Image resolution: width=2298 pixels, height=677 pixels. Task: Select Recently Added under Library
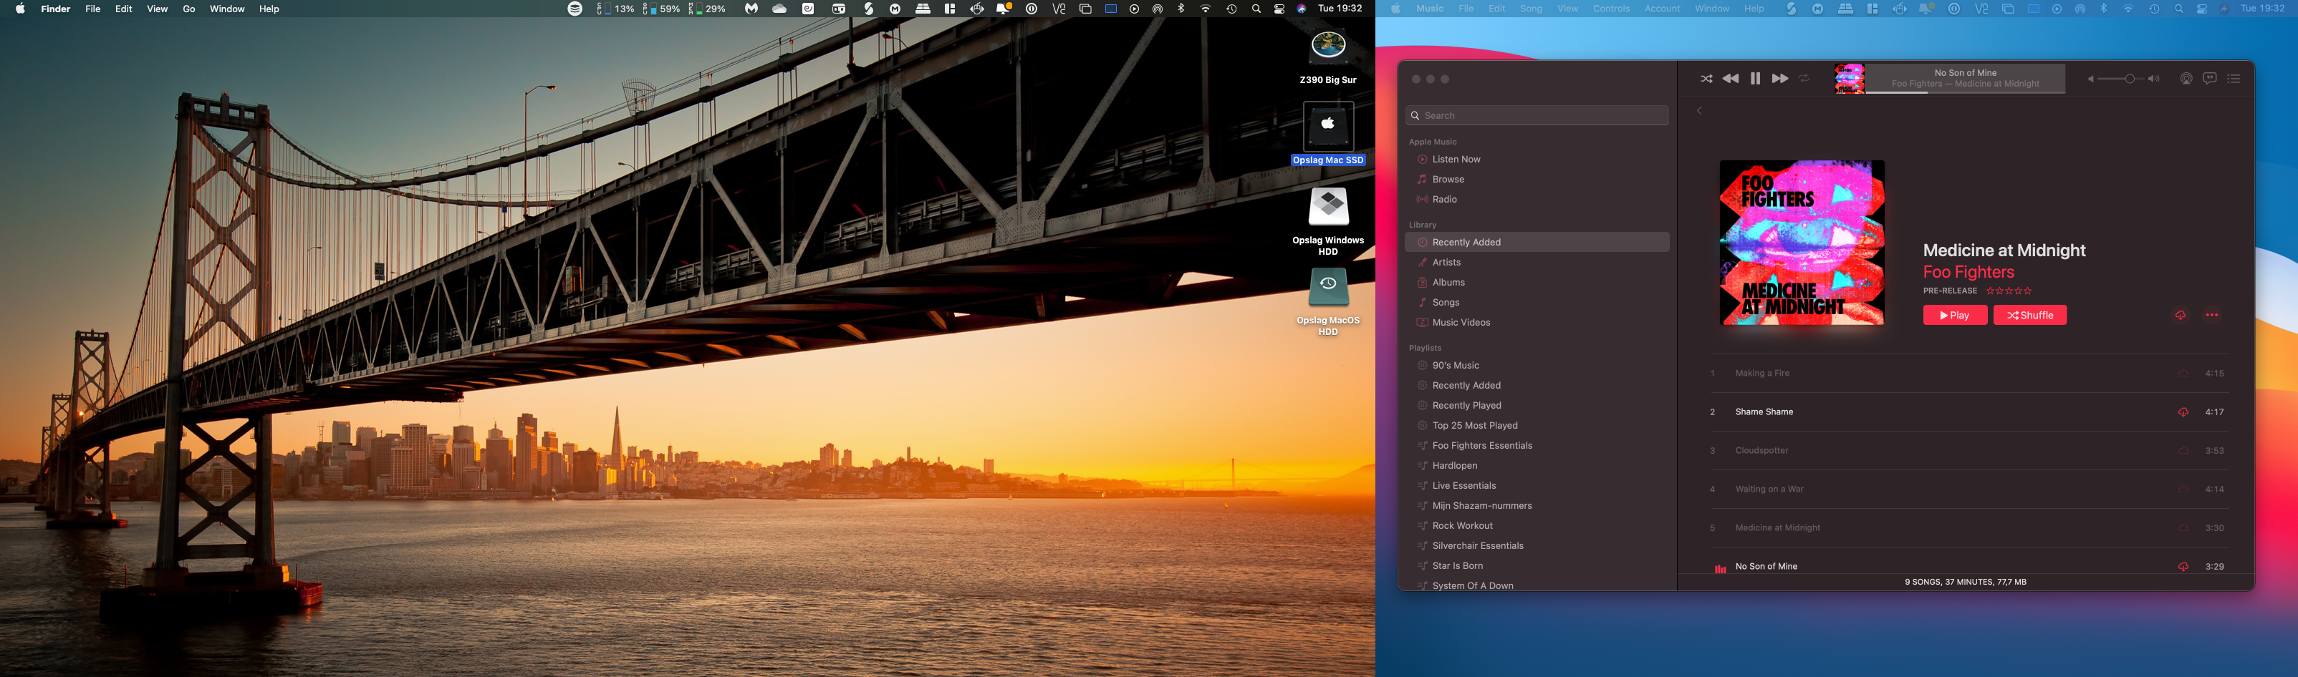pyautogui.click(x=1537, y=243)
